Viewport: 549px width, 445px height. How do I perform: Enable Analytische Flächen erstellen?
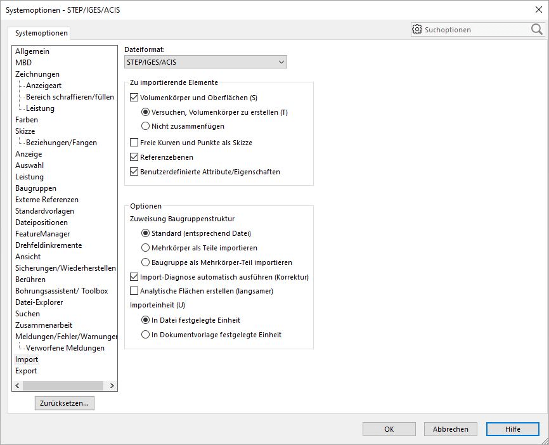[133, 291]
